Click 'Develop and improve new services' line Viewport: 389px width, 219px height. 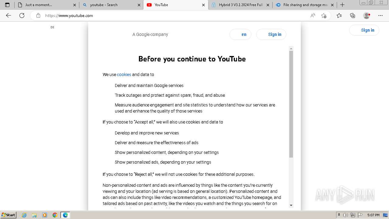pyautogui.click(x=147, y=133)
